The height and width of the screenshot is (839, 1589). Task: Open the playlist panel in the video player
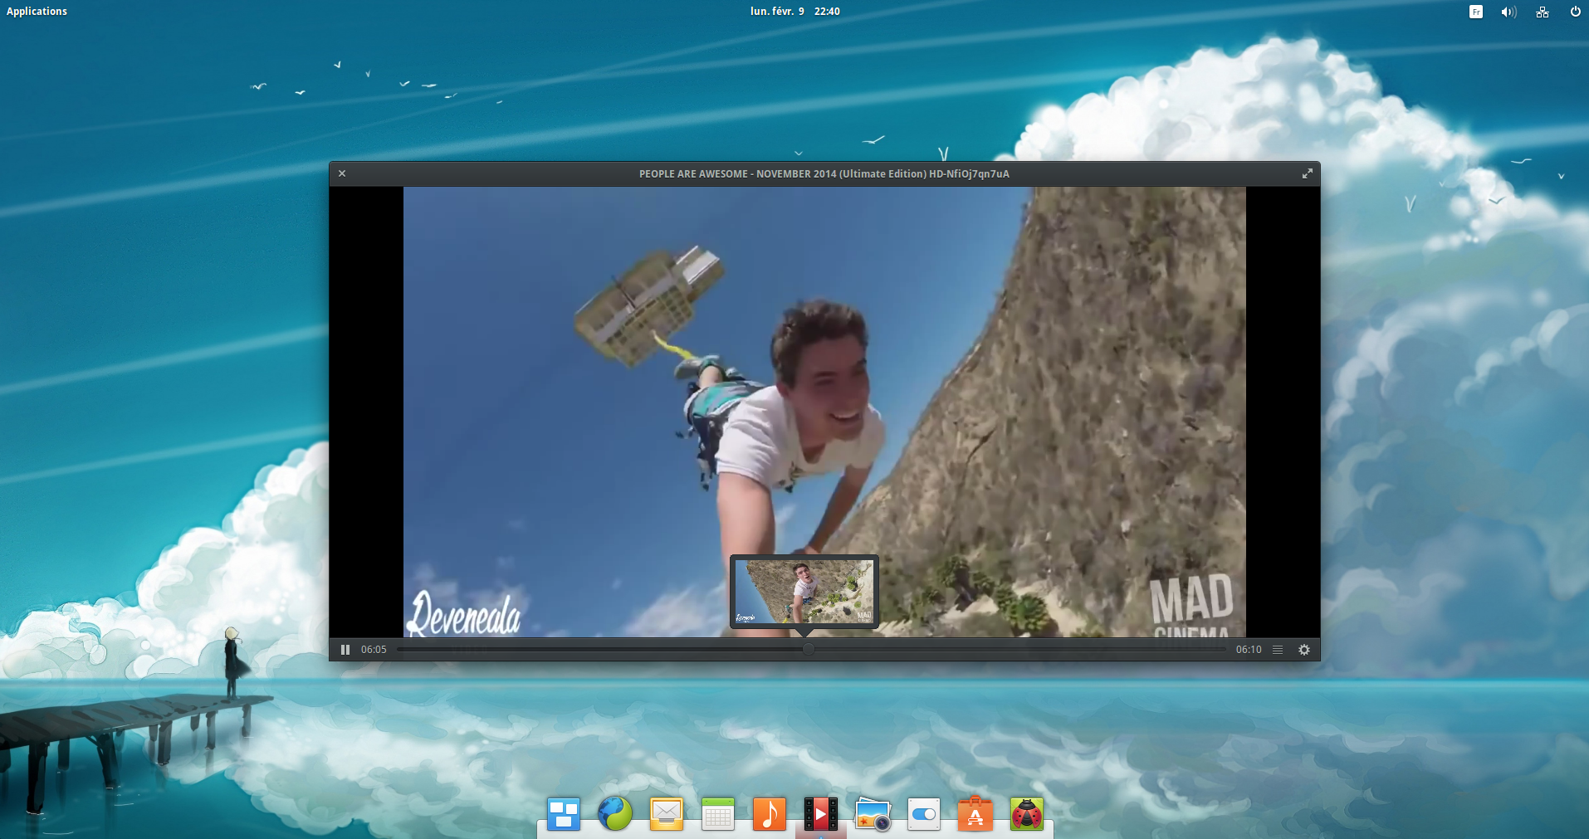click(x=1278, y=650)
